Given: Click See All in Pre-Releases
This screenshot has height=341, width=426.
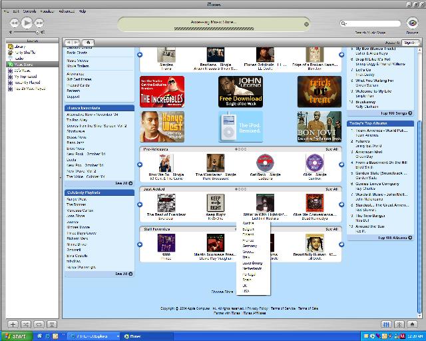Looking at the screenshot, I should point(331,149).
